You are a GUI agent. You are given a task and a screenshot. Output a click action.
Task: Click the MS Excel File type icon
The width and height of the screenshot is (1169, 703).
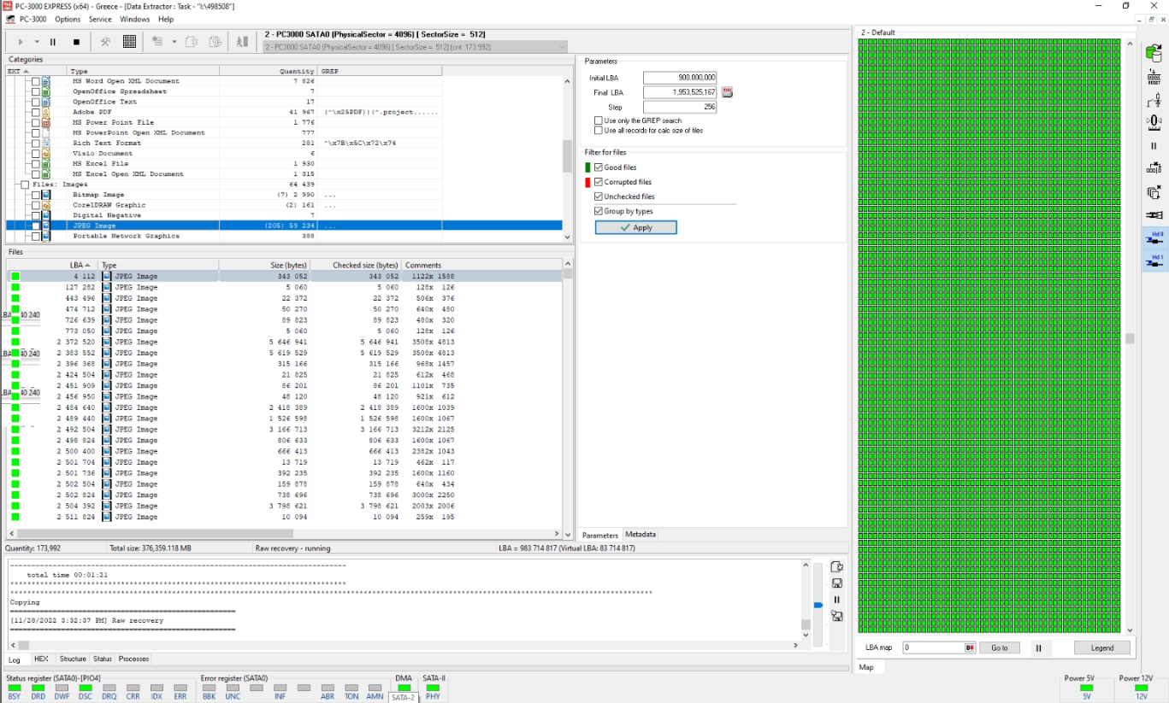46,163
